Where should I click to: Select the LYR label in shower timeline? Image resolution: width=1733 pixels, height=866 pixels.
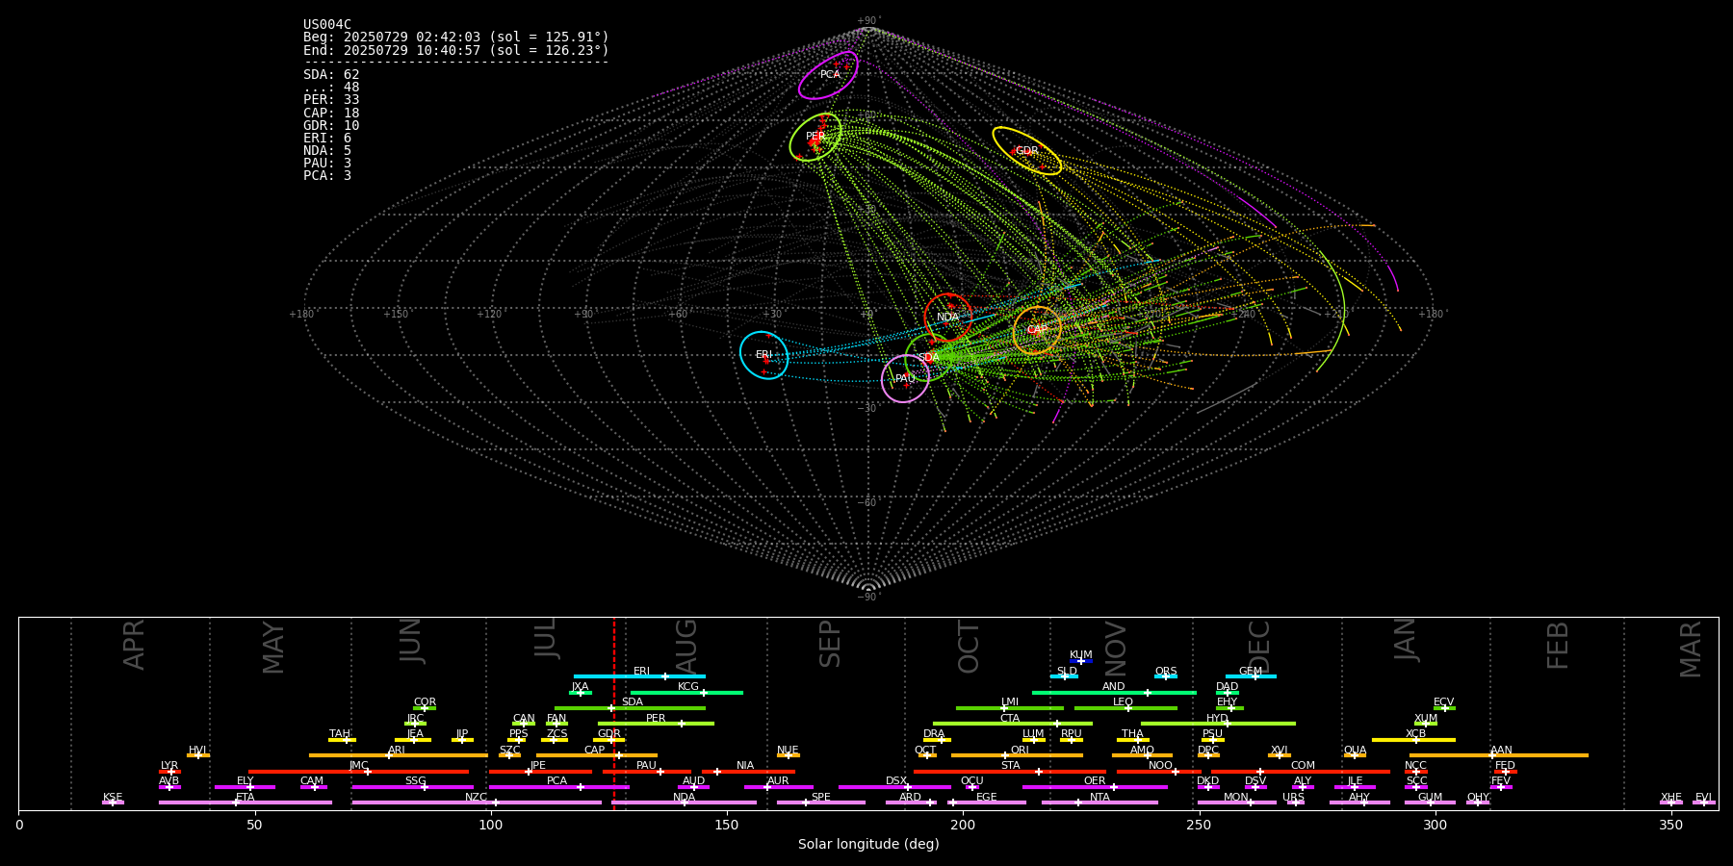[x=169, y=766]
